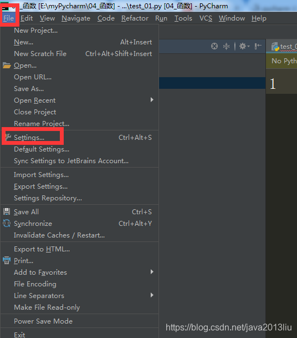
Task: Open Default Settings...
Action: [80, 149]
